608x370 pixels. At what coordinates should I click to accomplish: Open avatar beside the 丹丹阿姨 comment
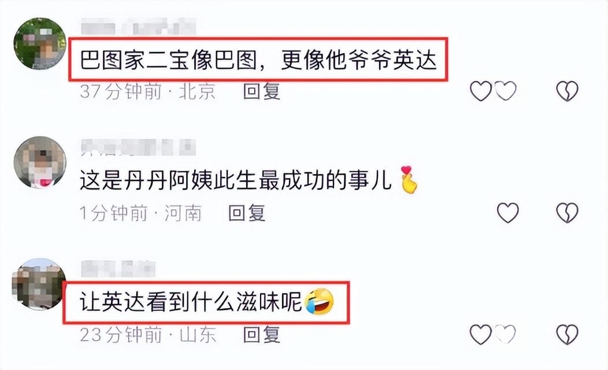(40, 162)
